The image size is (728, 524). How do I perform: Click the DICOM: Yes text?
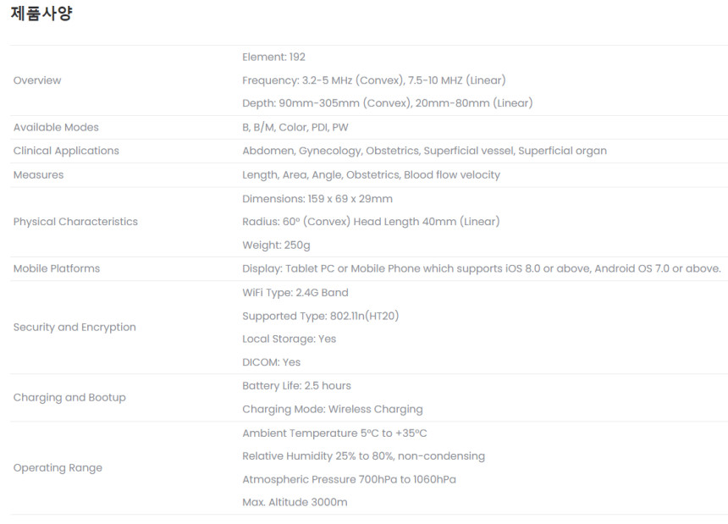click(271, 362)
